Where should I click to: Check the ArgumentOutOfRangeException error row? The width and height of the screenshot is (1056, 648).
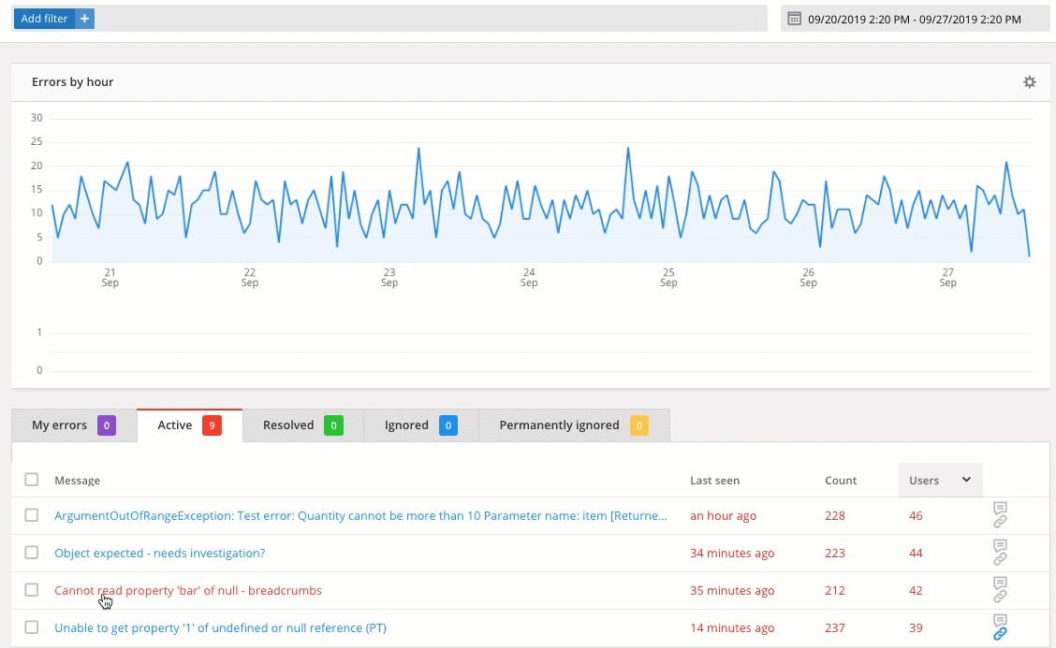point(32,515)
